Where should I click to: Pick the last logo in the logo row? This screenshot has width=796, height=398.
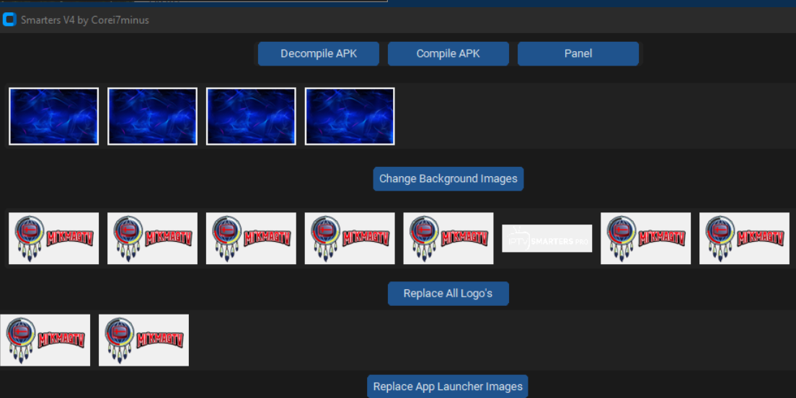coord(744,238)
